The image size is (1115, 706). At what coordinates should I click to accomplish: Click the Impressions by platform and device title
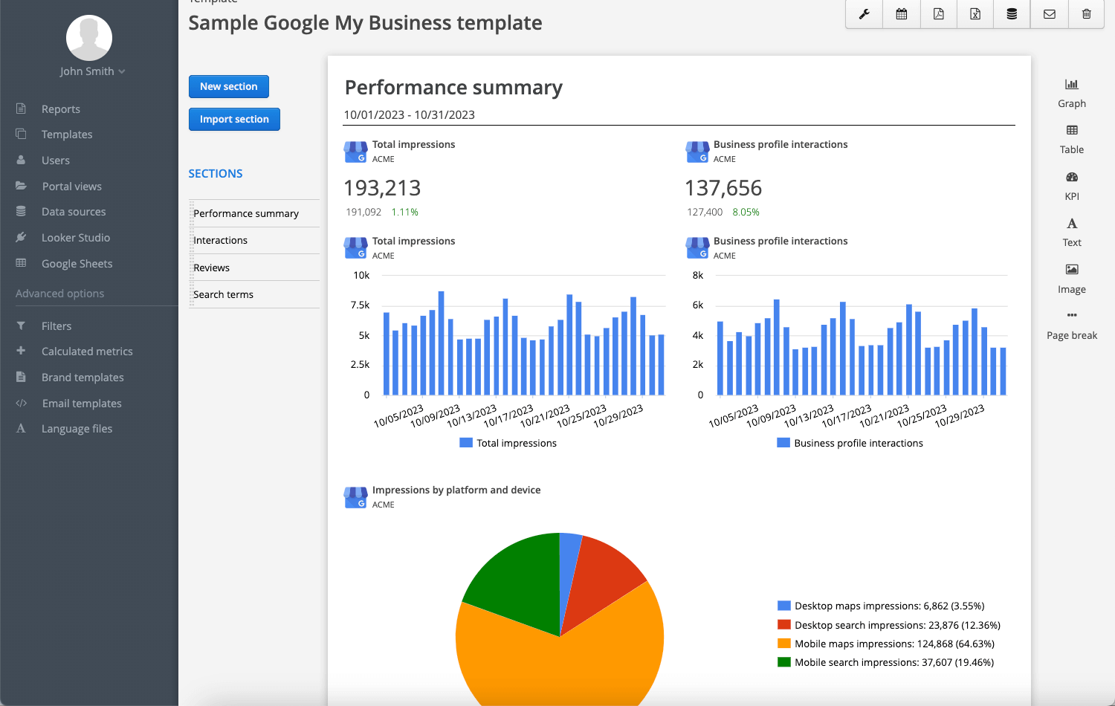pyautogui.click(x=456, y=490)
